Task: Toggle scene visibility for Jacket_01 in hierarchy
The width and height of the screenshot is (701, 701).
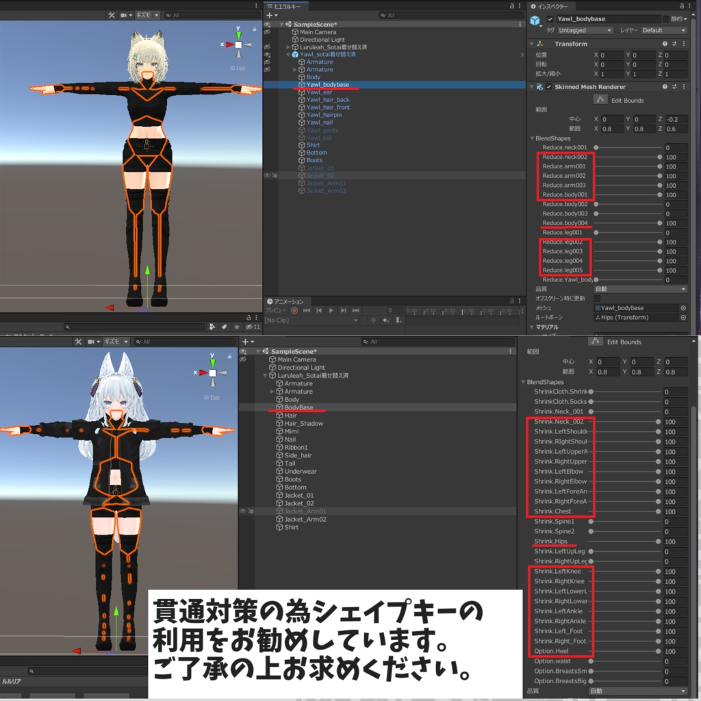Action: click(x=268, y=168)
